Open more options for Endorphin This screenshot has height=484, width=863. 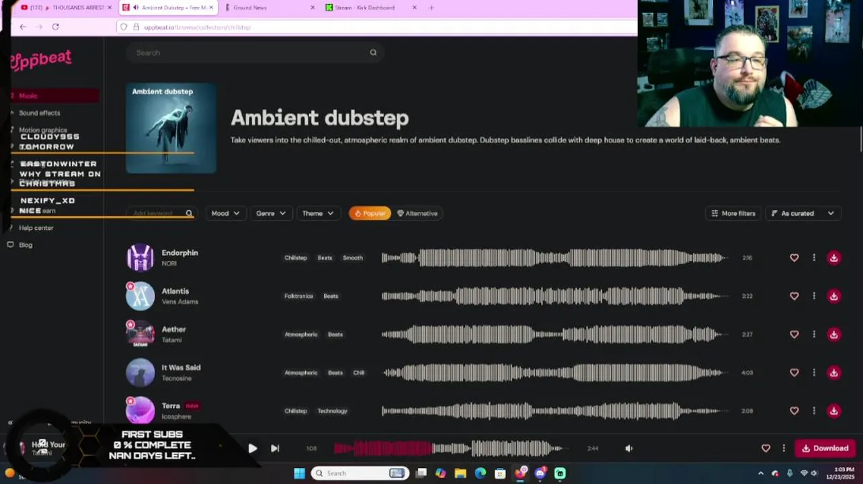[814, 257]
